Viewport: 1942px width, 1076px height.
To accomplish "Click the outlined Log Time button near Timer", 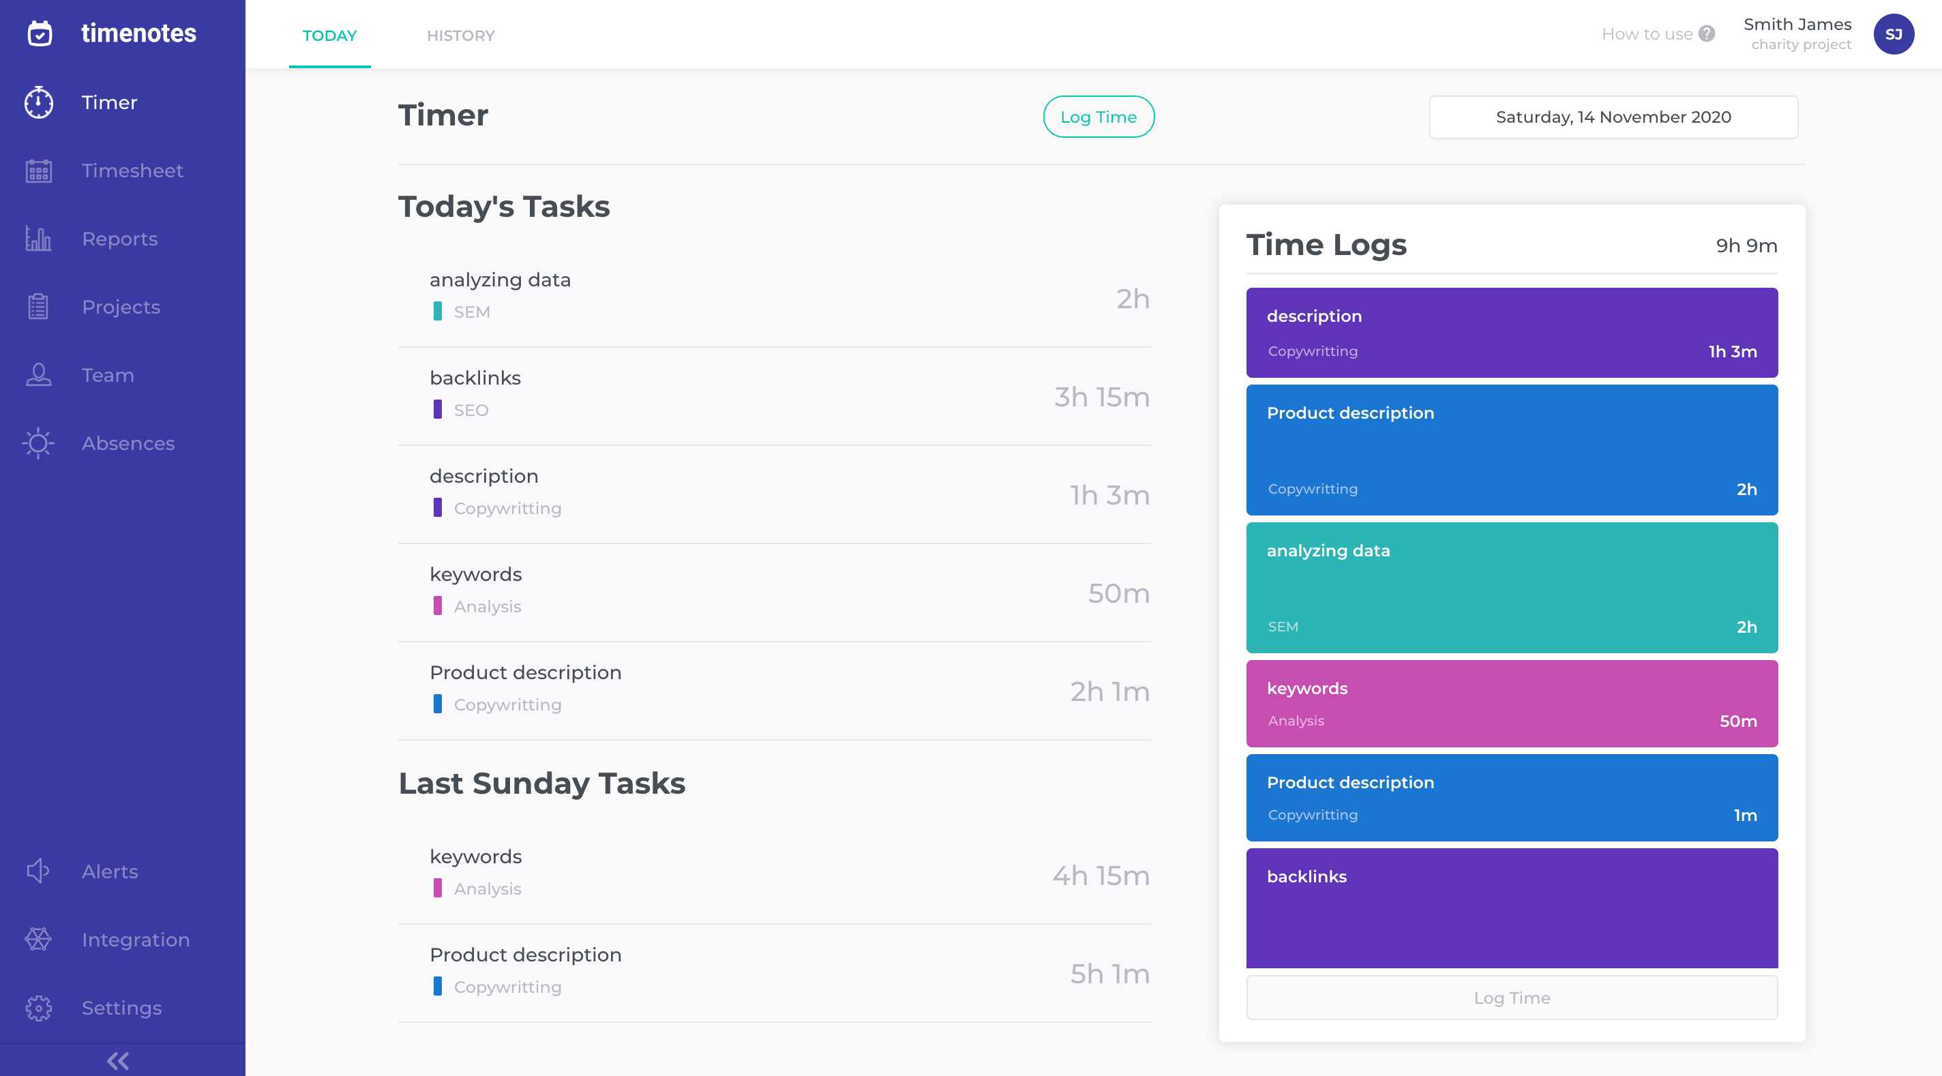I will [1098, 117].
